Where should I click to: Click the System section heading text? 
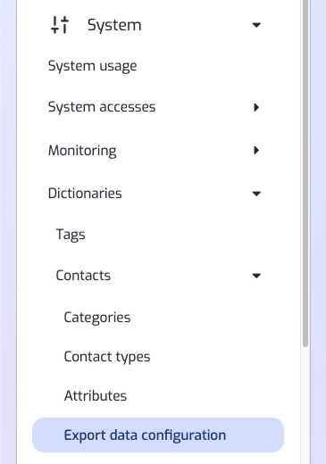coord(114,25)
